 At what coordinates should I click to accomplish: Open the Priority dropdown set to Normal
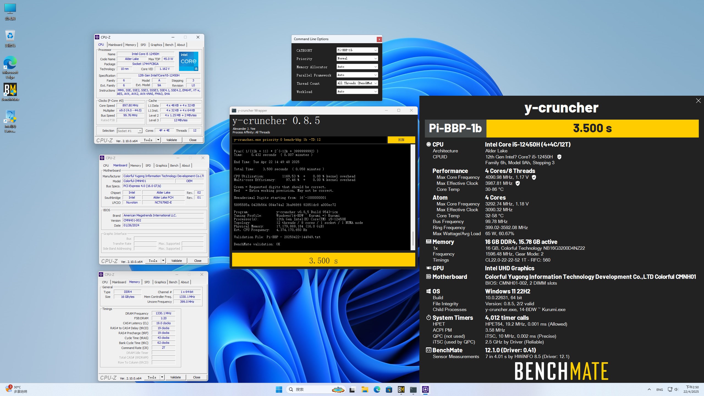[x=357, y=58]
